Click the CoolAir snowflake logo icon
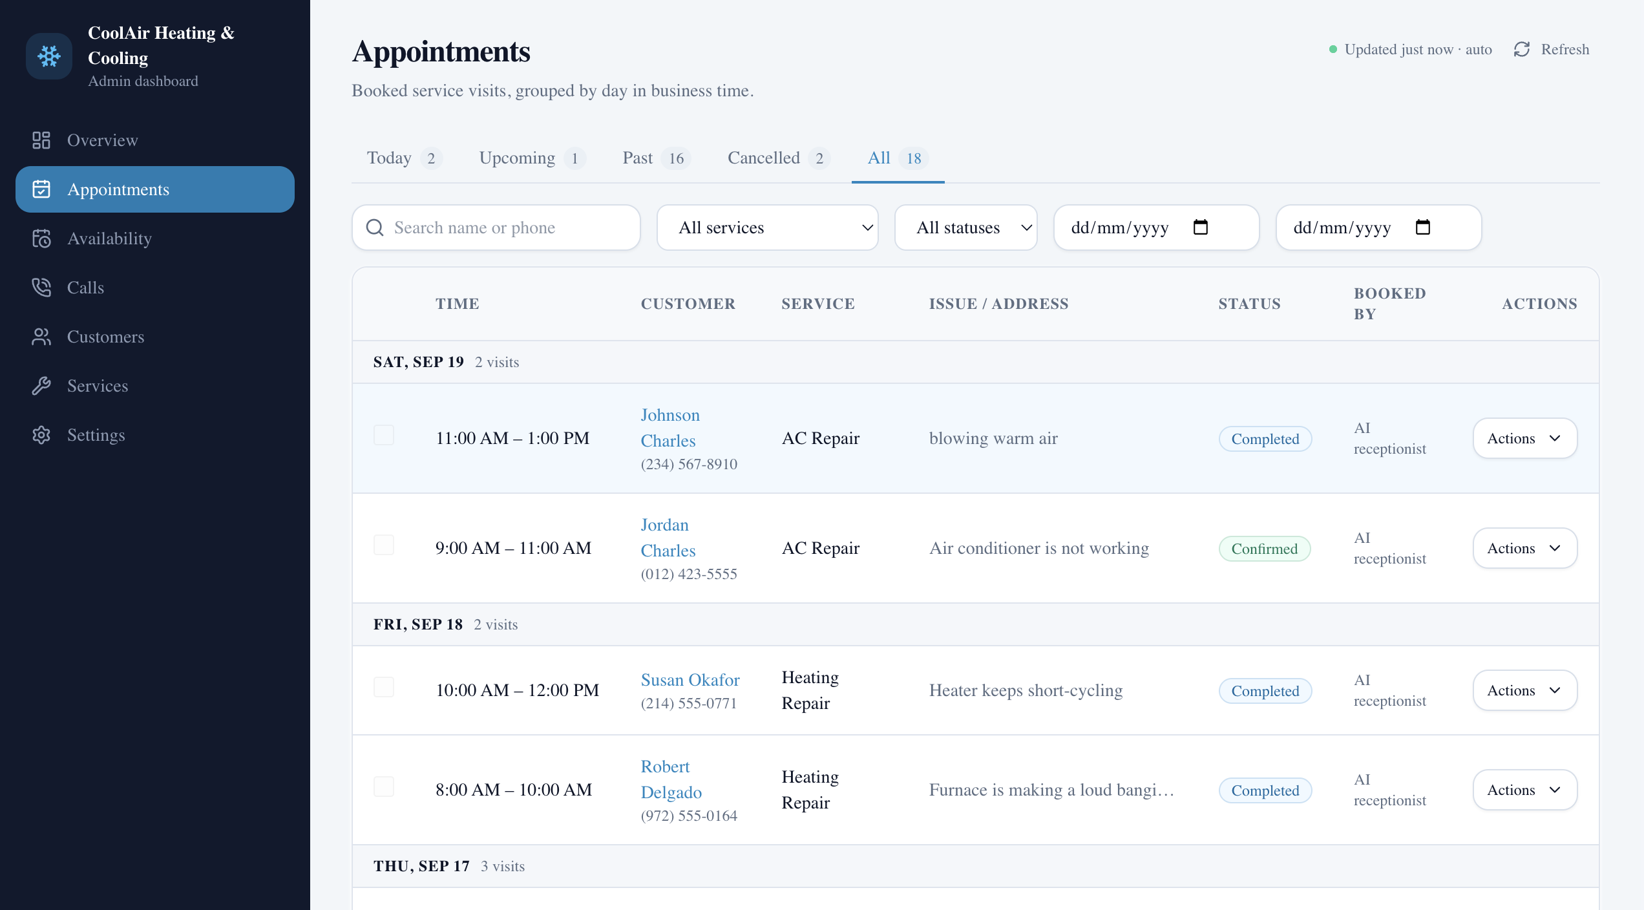 pos(49,56)
